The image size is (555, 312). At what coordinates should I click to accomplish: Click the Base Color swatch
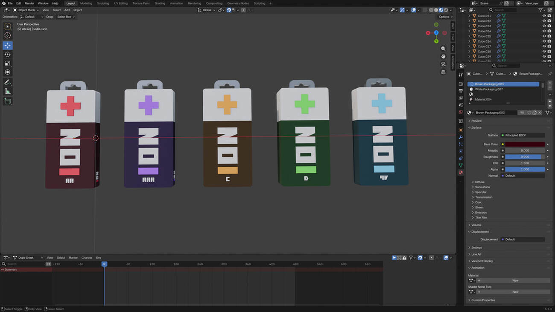point(525,144)
